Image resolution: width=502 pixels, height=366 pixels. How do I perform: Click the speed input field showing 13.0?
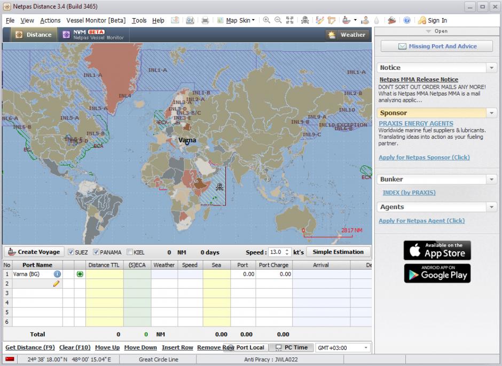point(276,252)
